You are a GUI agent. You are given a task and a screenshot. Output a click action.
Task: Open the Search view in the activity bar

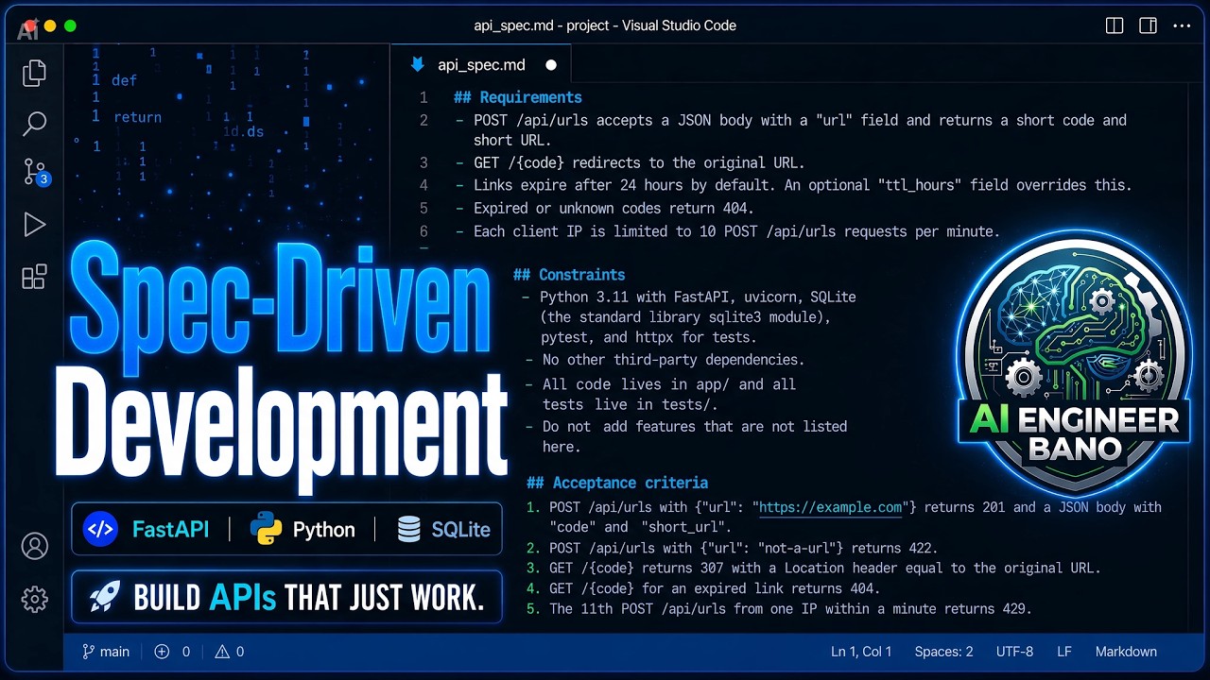(34, 123)
